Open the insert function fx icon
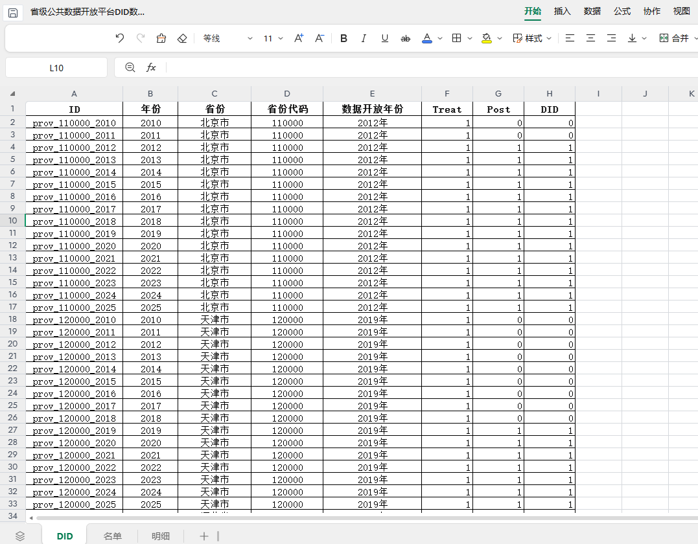Image resolution: width=698 pixels, height=544 pixels. point(152,67)
